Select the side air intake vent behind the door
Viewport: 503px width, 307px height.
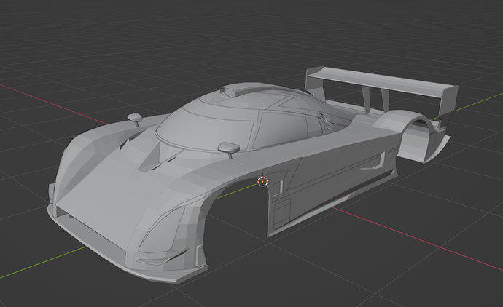click(374, 163)
